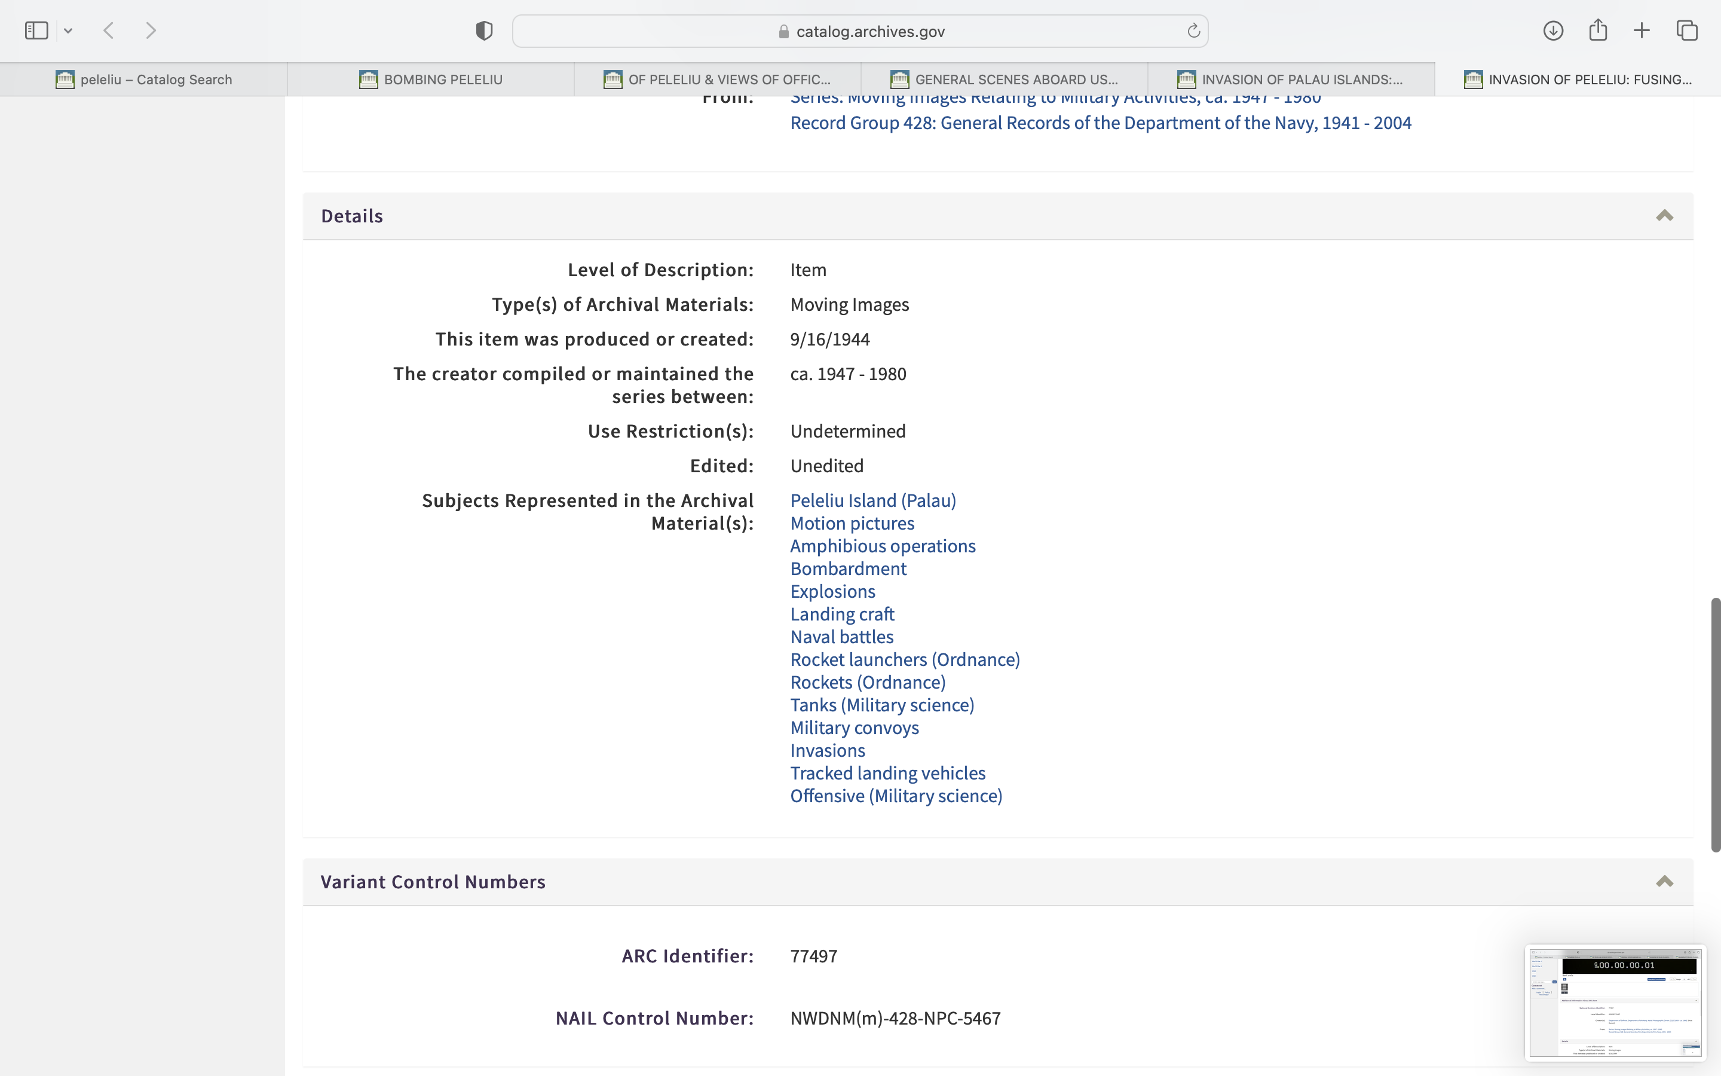Go forward with the forward arrow
This screenshot has width=1721, height=1076.
tap(151, 30)
